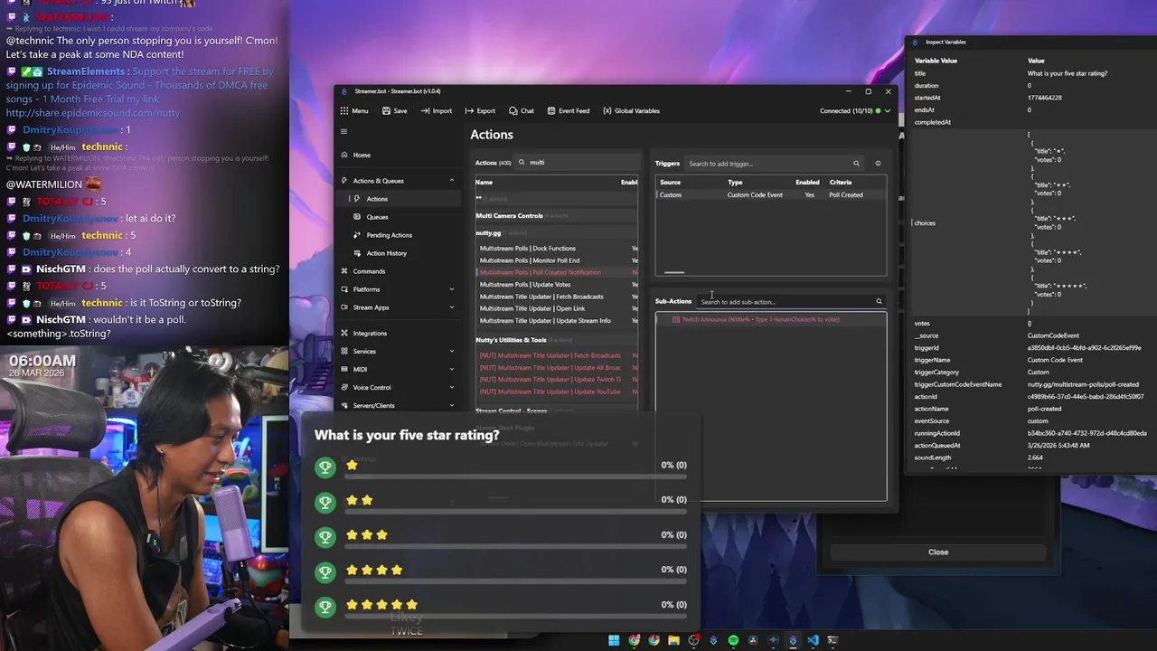Image resolution: width=1157 pixels, height=651 pixels.
Task: Select the Twitch Announce sub-action row
Action: coord(771,319)
